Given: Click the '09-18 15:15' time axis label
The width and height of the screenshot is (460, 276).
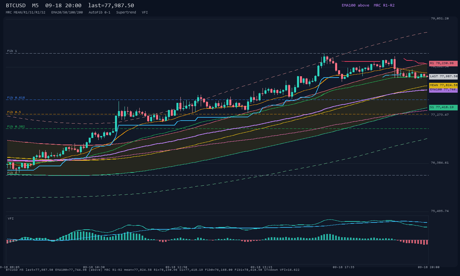Looking at the screenshot, I should click(x=262, y=267).
